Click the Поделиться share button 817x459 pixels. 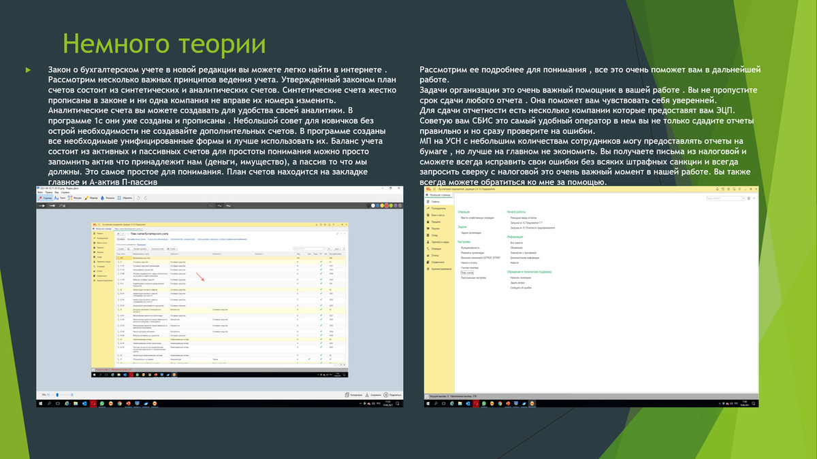[x=392, y=394]
